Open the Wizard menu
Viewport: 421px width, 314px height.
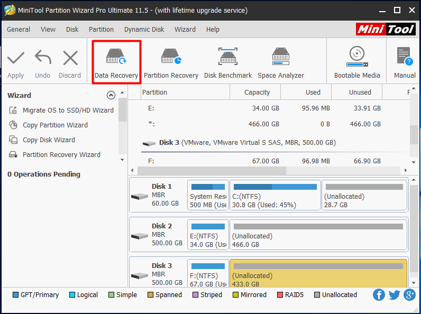pos(185,29)
